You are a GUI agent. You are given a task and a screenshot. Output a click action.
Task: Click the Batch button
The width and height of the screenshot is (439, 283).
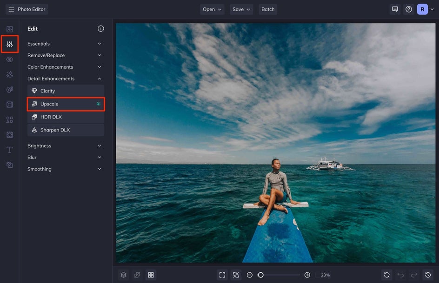[268, 9]
